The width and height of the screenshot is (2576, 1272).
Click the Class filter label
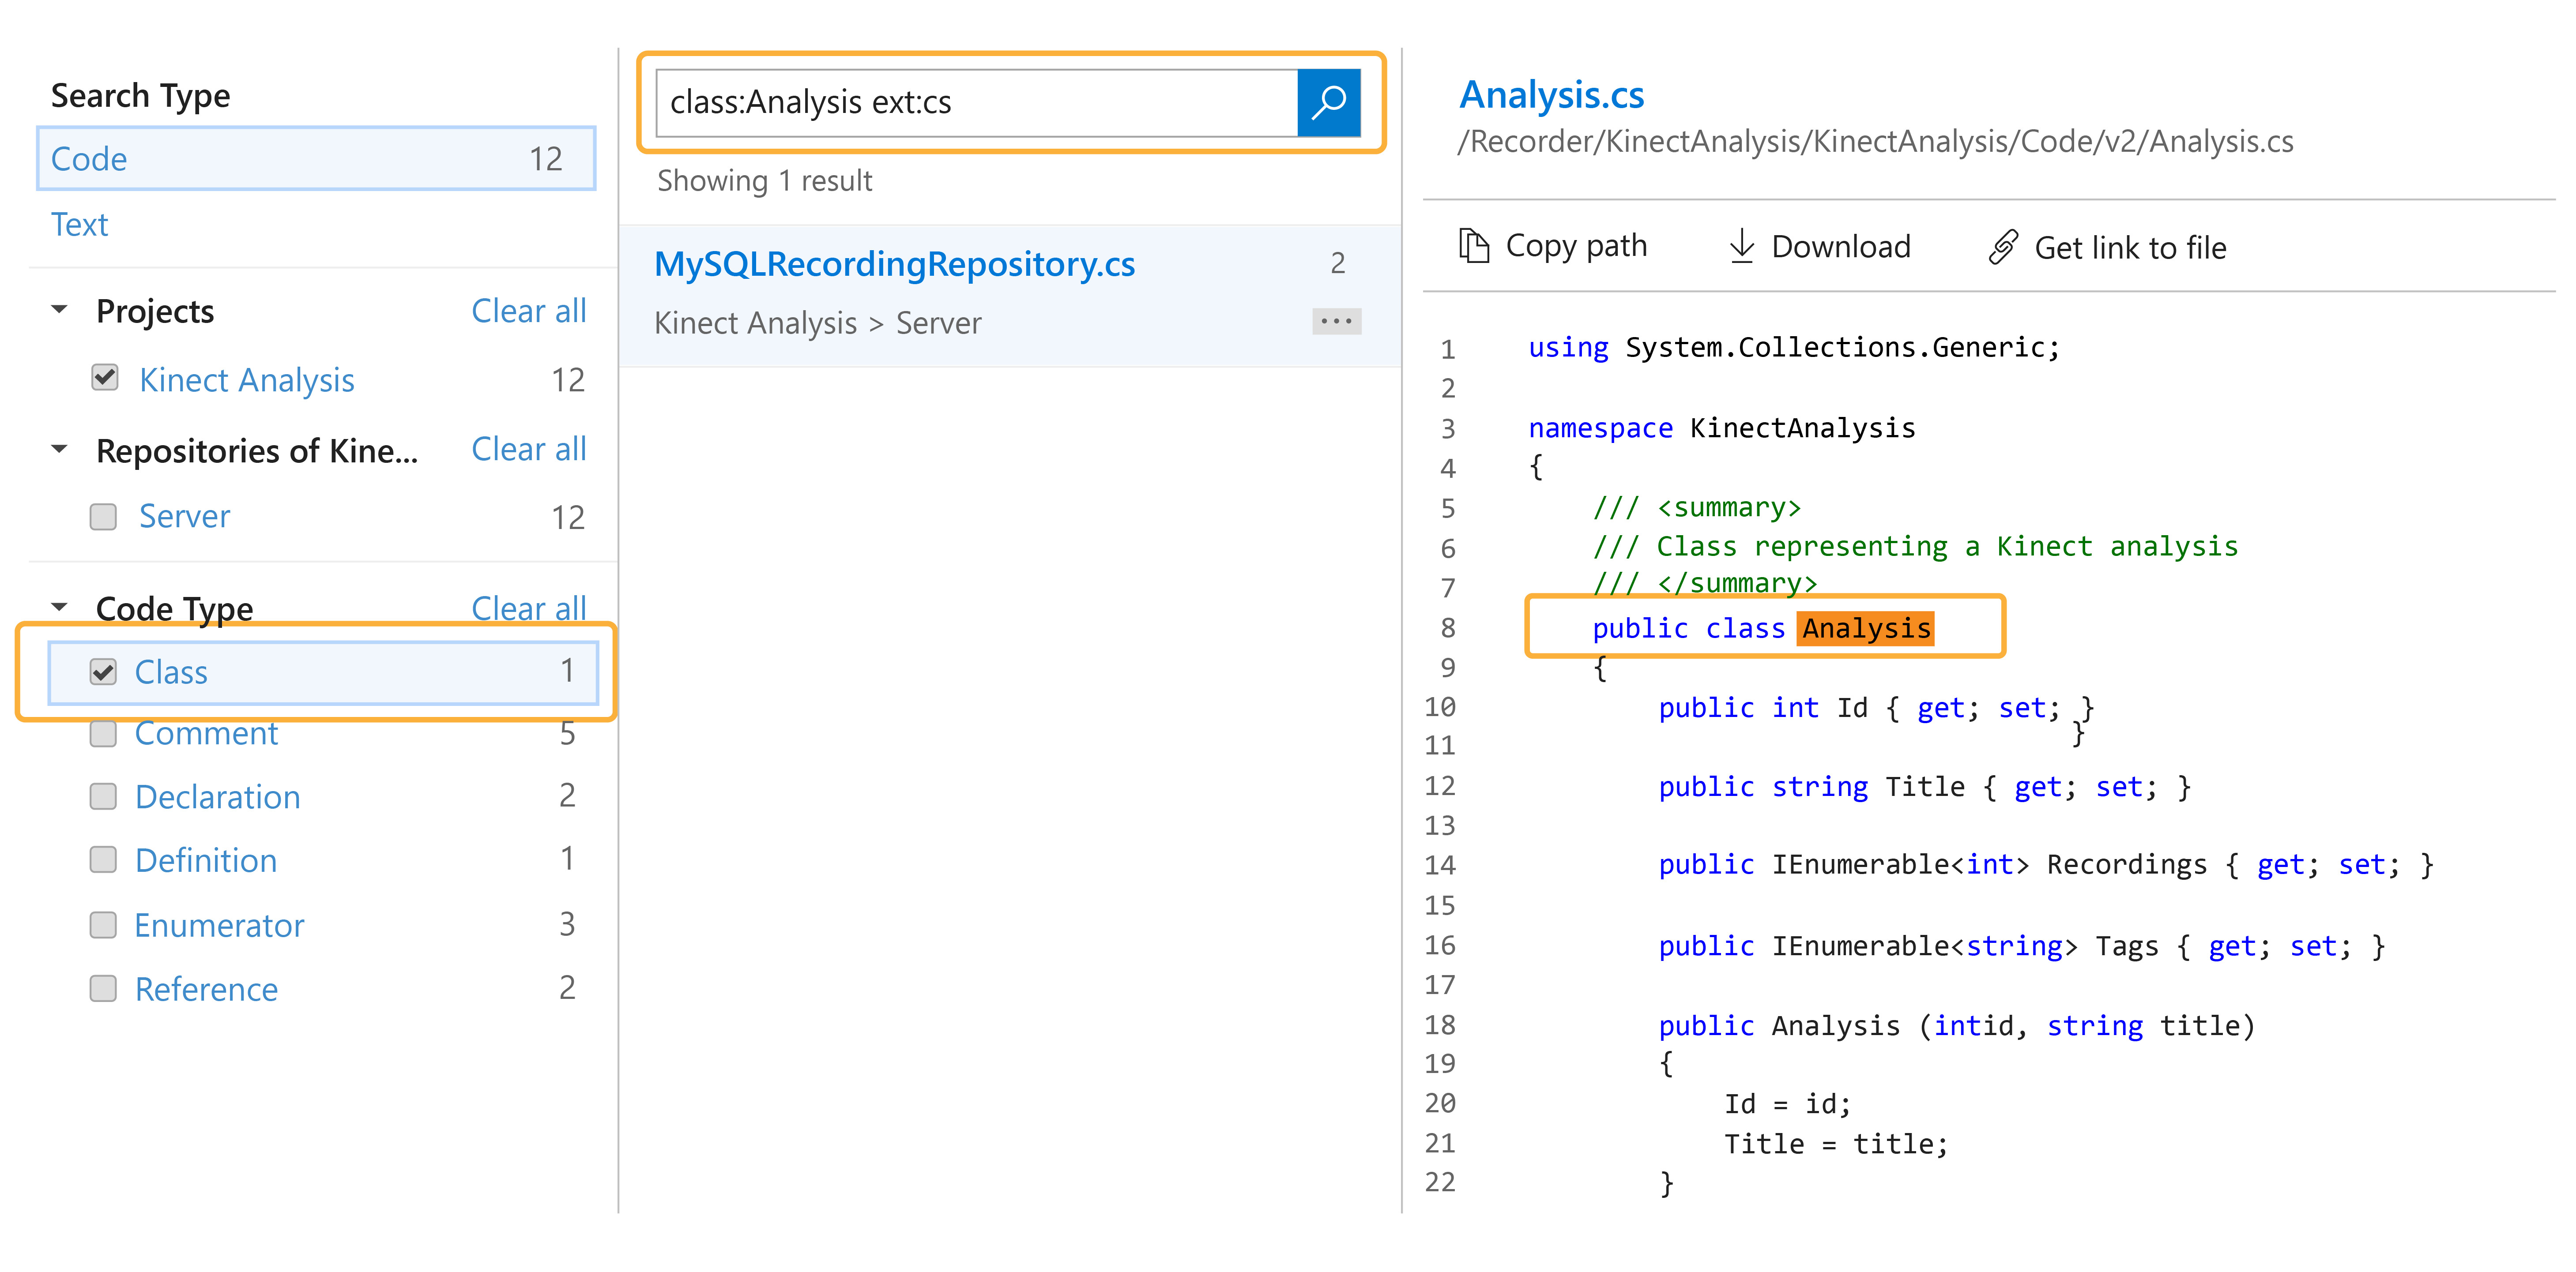coord(171,672)
